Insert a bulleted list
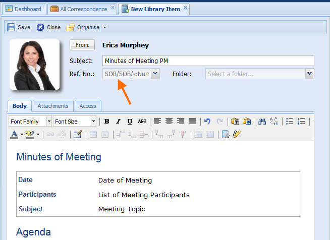This screenshot has height=240, width=330. pyautogui.click(x=290, y=122)
